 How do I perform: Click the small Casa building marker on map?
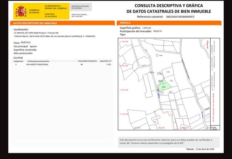(158, 56)
